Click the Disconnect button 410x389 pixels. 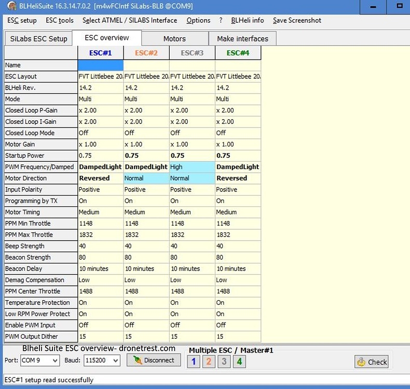[x=154, y=360]
